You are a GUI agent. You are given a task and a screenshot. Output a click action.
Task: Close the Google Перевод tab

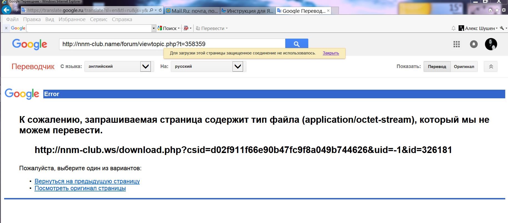328,11
